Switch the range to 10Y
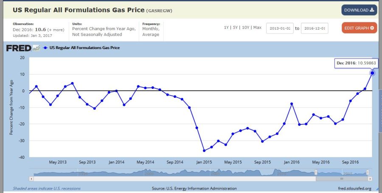Screen dimensions: 382x193 (247, 28)
